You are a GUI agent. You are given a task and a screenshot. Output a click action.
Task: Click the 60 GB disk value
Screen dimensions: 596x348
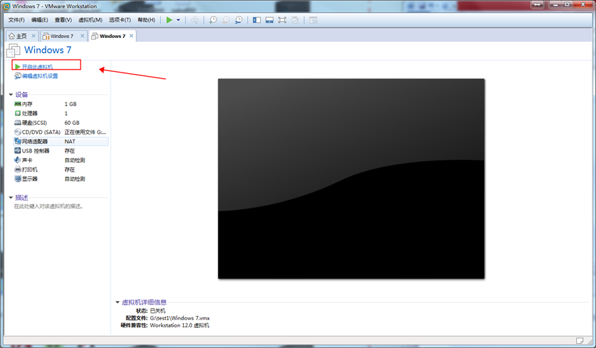pos(72,123)
